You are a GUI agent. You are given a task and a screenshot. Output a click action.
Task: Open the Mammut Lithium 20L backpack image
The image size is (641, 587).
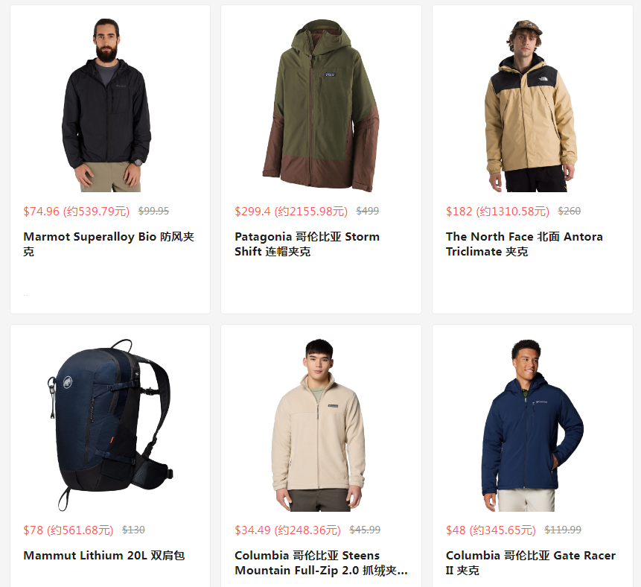coord(110,425)
